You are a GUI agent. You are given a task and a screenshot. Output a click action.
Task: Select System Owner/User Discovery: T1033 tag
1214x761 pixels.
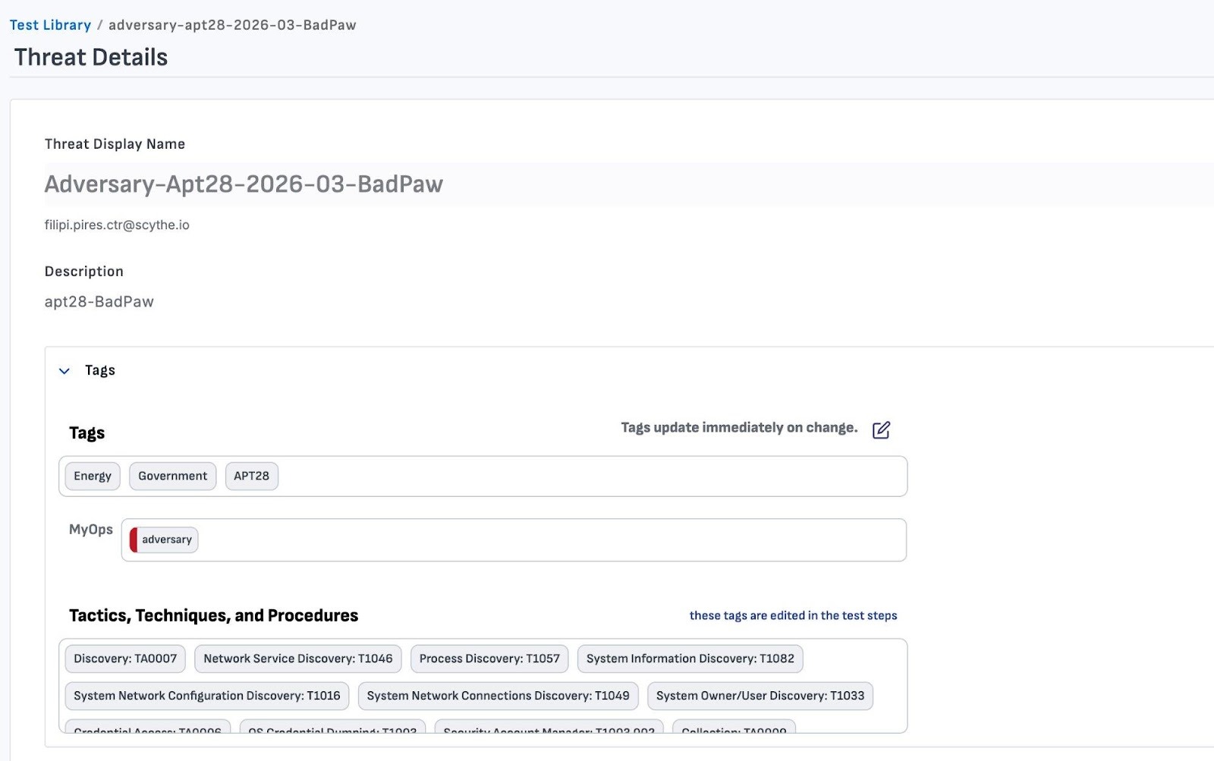pos(760,696)
